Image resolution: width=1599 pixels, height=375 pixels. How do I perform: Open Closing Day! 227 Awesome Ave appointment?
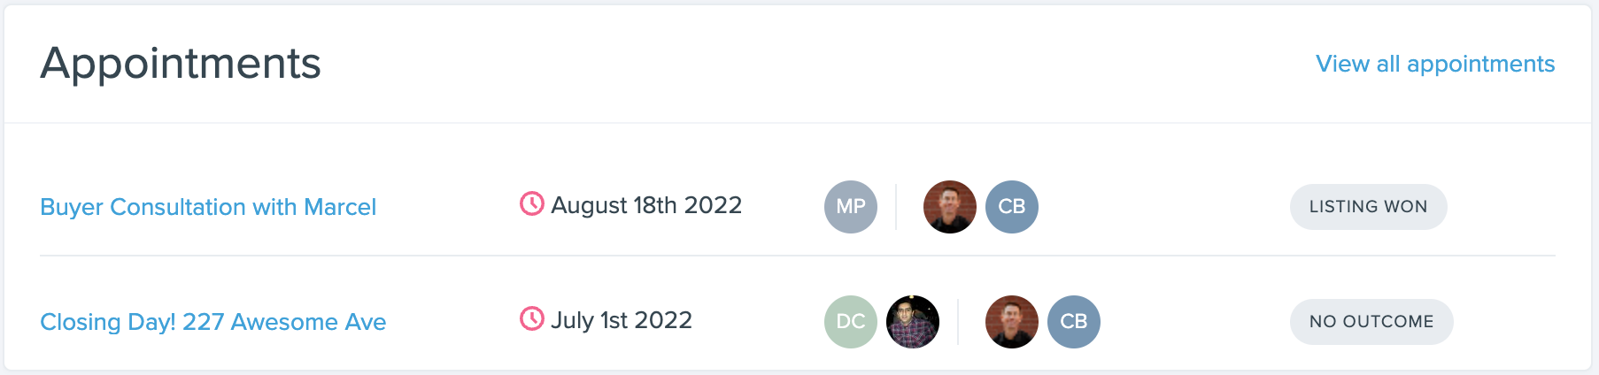click(213, 322)
